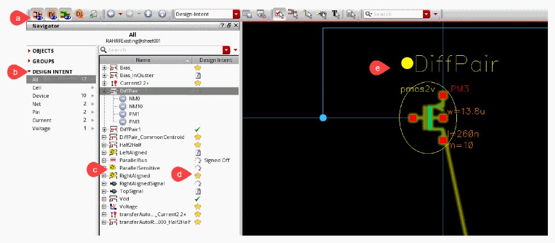Click the star icon next to RightAligned
Viewport: 555px width, 243px height.
[x=198, y=175]
